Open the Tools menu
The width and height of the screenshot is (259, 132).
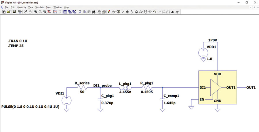click(x=49, y=7)
